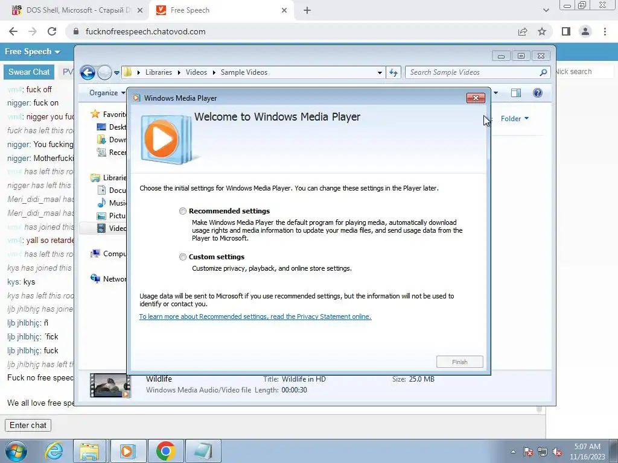This screenshot has height=463, width=618.
Task: Click the Explorer back arrow button
Action: coord(88,72)
